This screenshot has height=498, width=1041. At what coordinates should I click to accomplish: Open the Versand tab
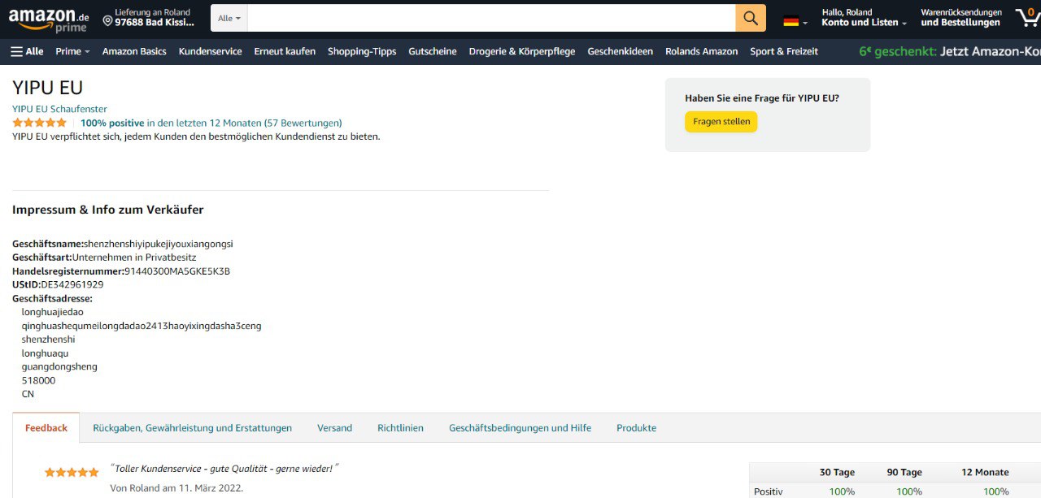pos(334,428)
